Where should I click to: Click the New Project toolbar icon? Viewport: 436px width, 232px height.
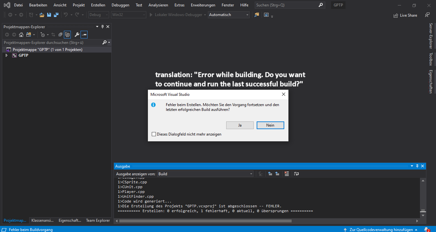31,15
